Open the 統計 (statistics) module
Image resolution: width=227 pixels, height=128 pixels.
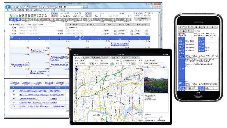pyautogui.click(x=112, y=19)
